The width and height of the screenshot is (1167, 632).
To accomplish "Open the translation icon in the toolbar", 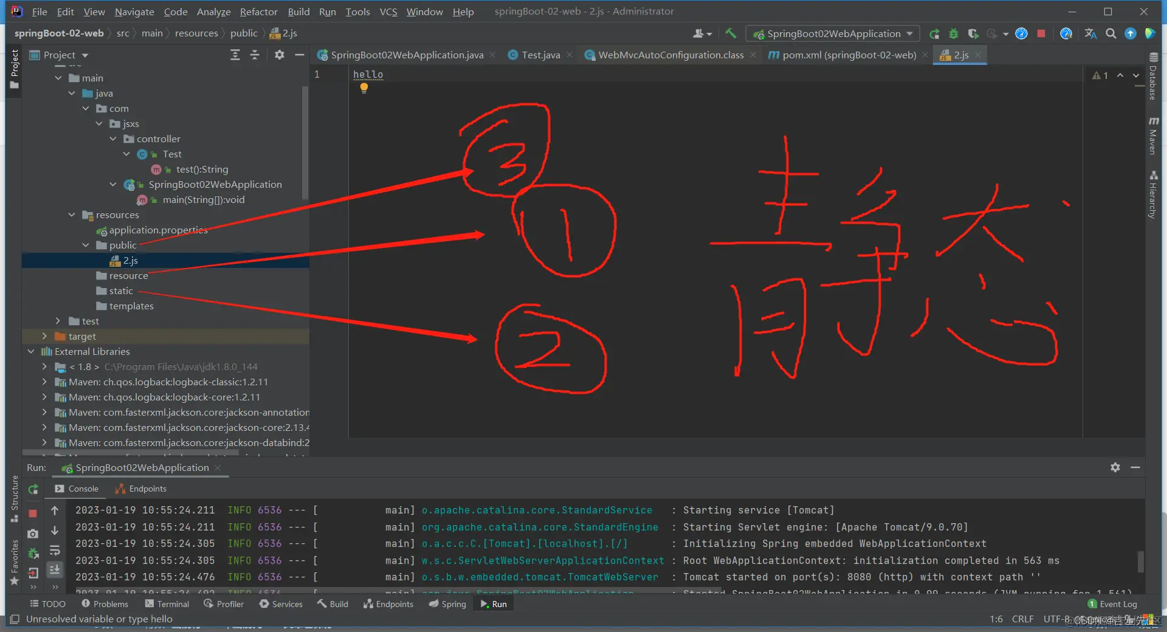I will coord(1090,33).
